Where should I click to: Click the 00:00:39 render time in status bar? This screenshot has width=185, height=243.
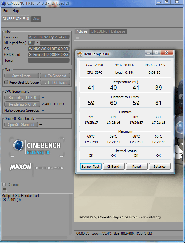coord(83,233)
